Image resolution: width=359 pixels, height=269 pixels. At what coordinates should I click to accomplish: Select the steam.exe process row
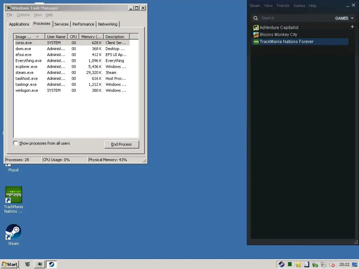coord(72,73)
